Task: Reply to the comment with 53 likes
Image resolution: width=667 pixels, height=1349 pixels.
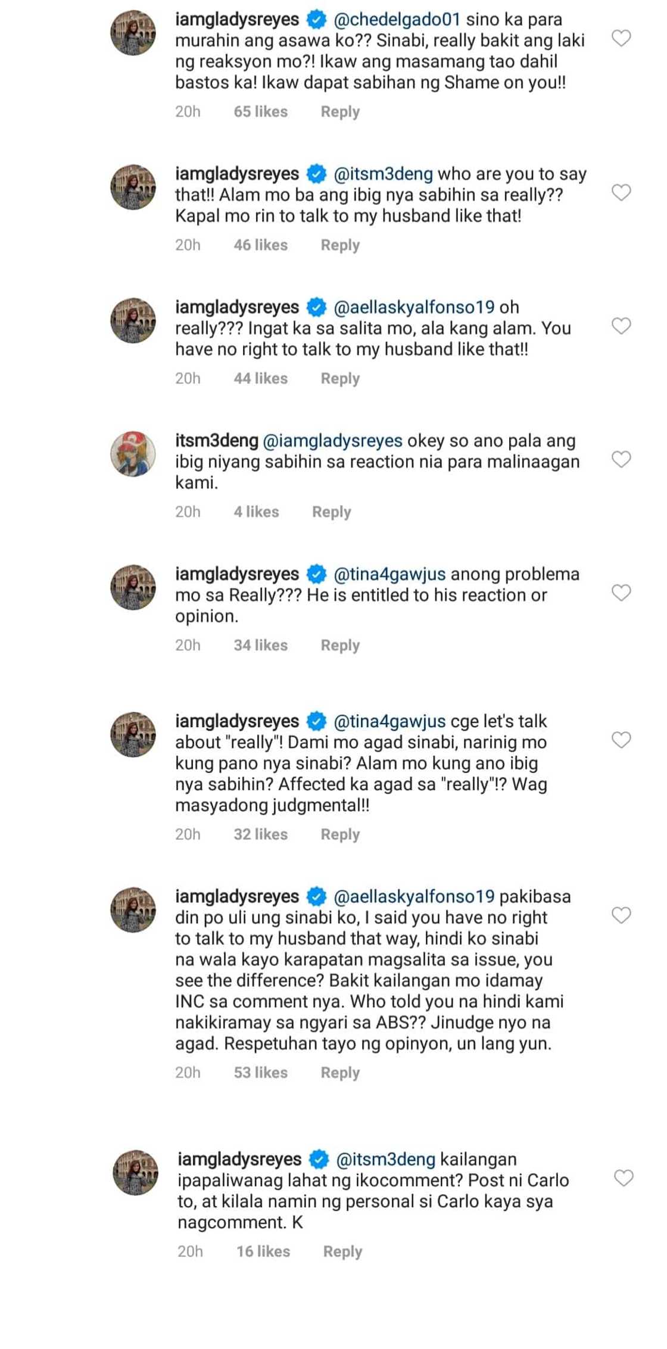Action: pos(340,1073)
